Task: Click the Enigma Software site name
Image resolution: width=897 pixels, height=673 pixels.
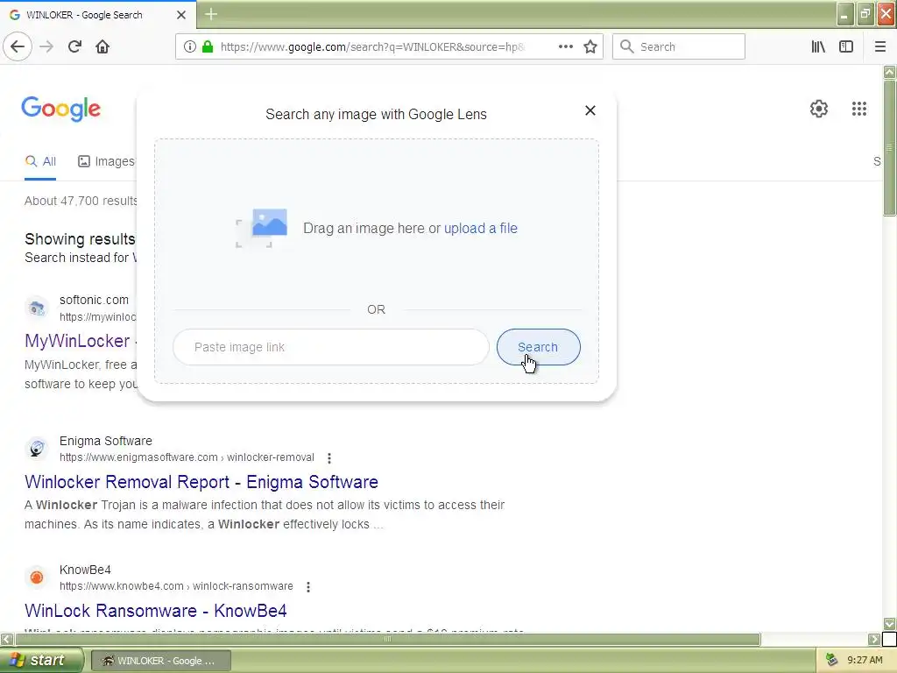Action: coord(106,442)
